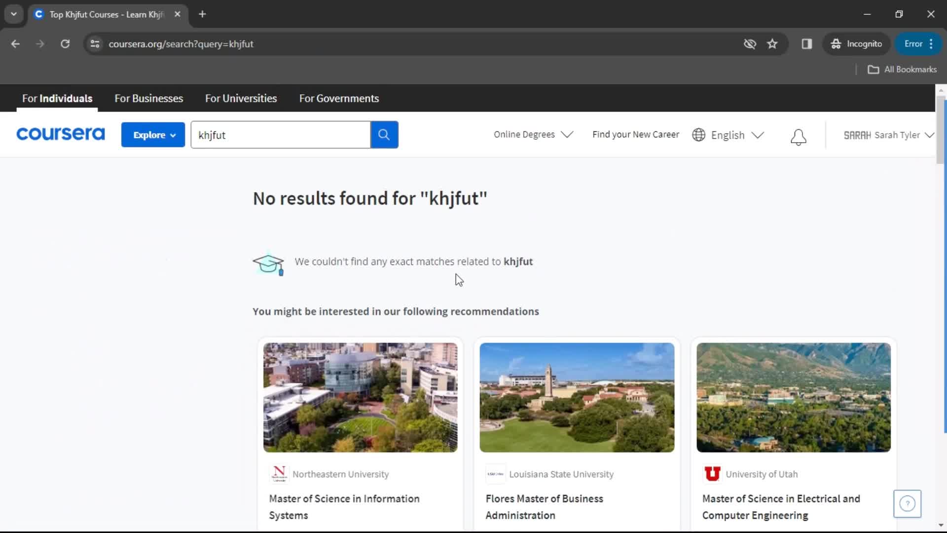
Task: Select the For Individuals tab
Action: click(57, 98)
